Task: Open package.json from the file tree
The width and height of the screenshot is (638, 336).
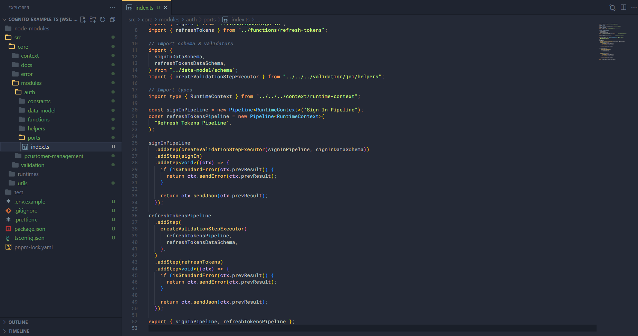Action: 30,229
